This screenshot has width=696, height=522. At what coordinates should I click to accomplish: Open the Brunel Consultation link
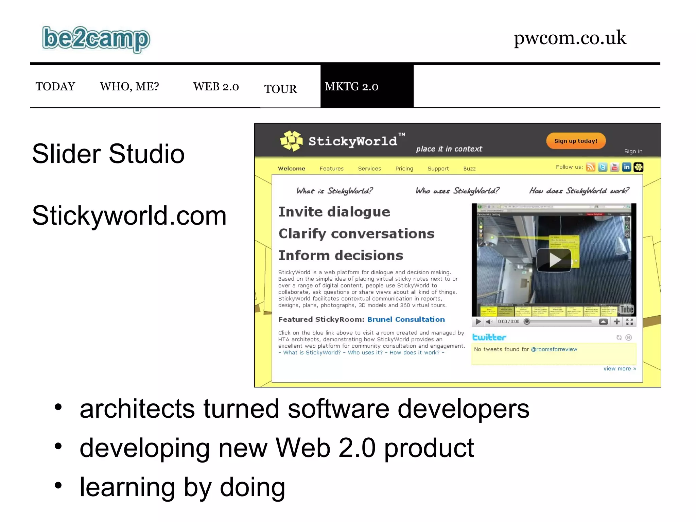point(406,319)
